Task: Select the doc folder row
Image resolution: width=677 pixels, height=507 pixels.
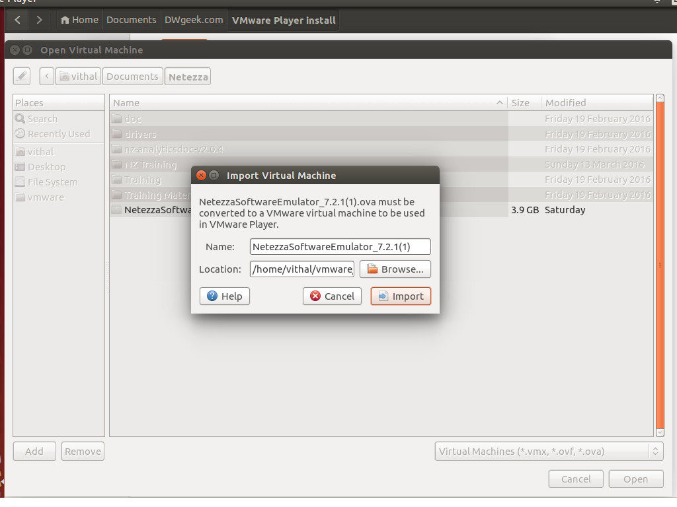Action: 381,119
